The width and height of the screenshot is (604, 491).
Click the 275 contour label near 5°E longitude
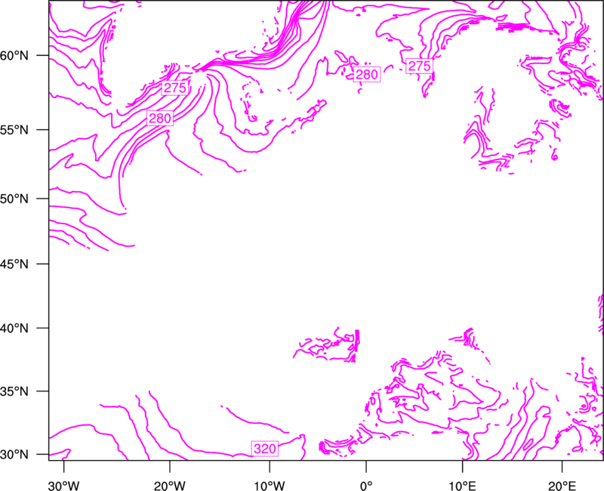click(x=419, y=66)
